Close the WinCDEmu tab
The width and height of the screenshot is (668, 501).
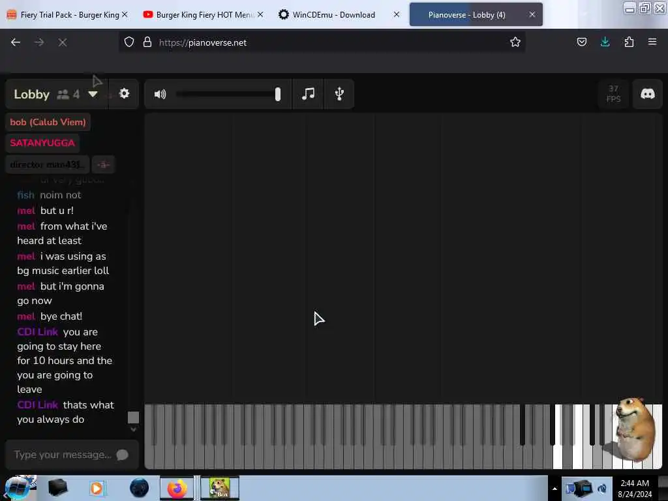click(x=396, y=14)
